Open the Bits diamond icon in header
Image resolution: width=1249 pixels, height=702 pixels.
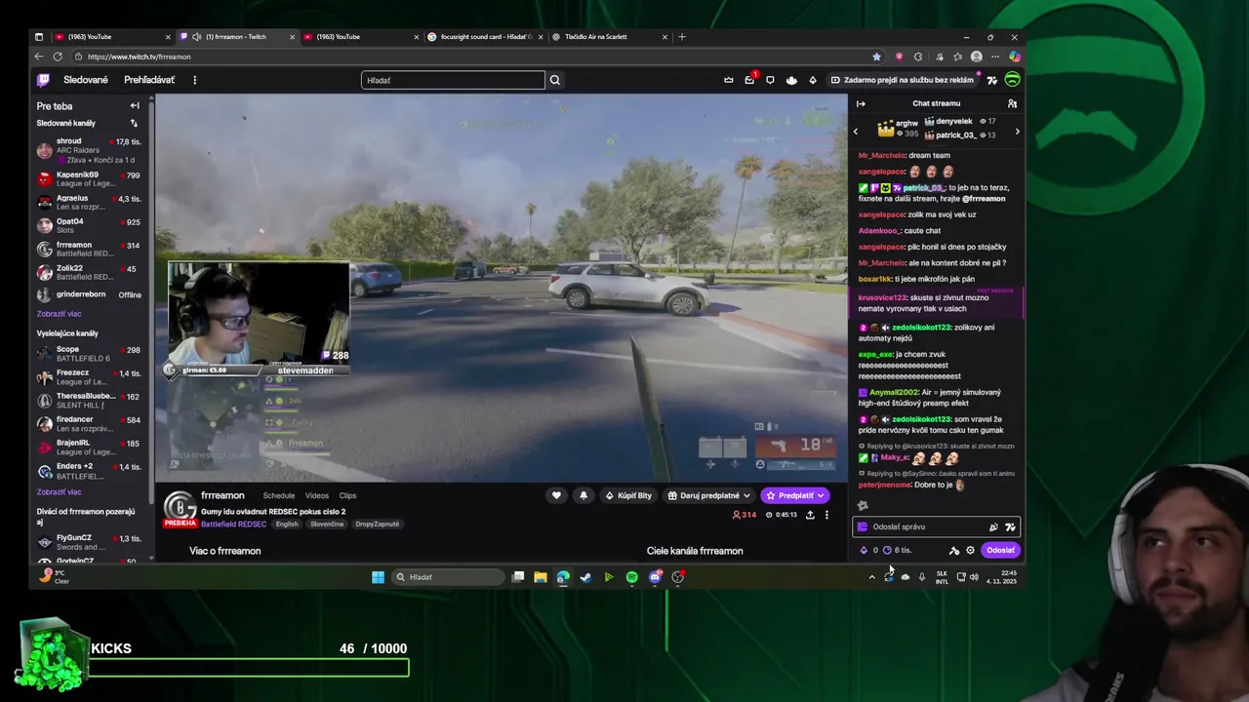pyautogui.click(x=813, y=80)
